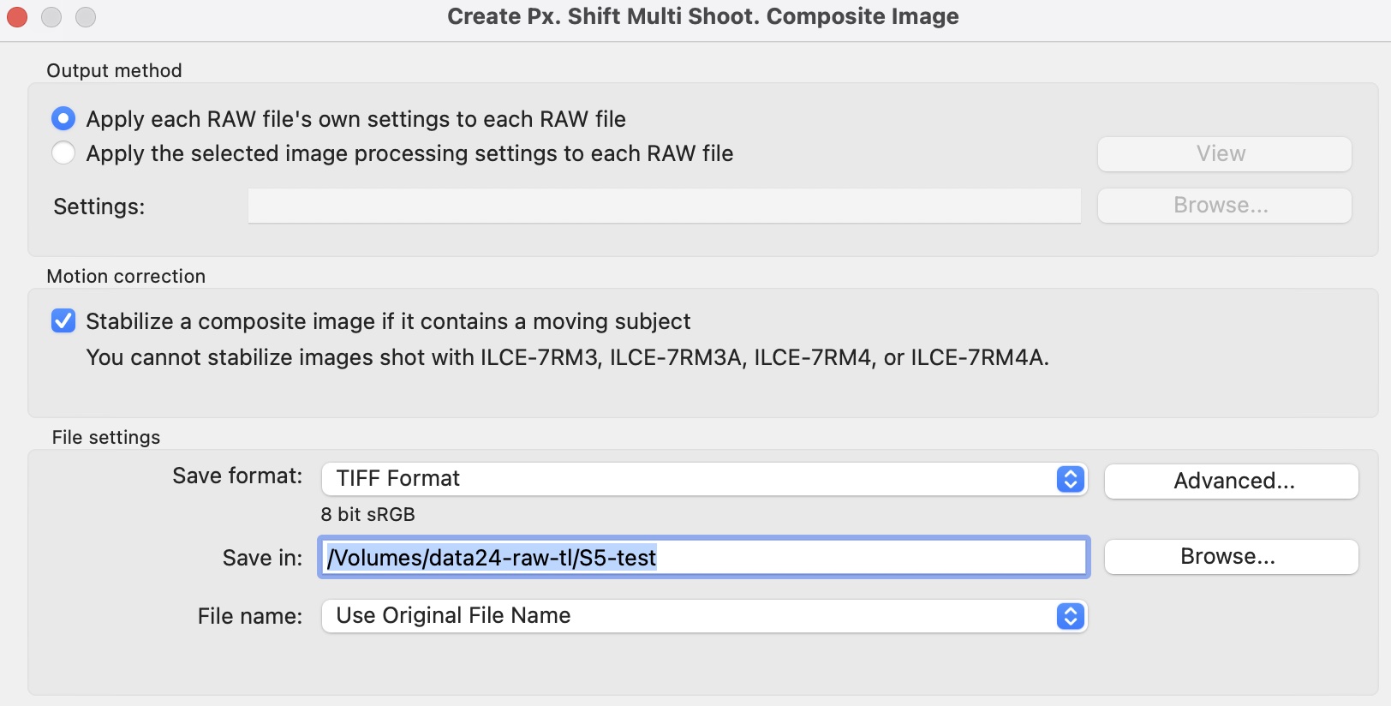Select 'Apply each RAW file's own settings' option

click(x=63, y=118)
